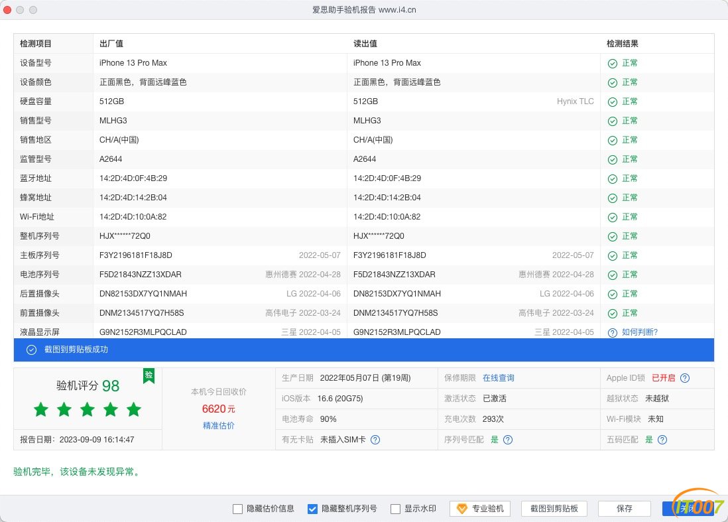Viewport: 728px width, 522px height.
Task: Click the 验机完毕，该设备未发现异常 result message
Action: (78, 472)
